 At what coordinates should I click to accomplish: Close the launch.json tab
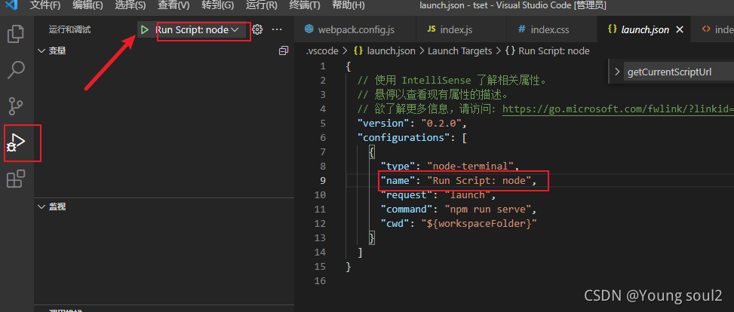680,29
